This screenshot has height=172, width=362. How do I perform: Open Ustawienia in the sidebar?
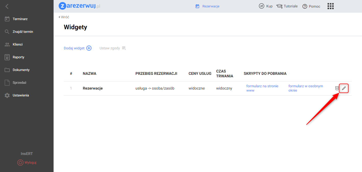(x=21, y=95)
